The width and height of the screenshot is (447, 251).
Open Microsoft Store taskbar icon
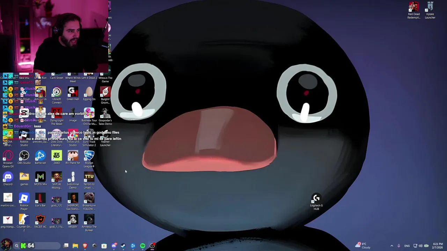coord(104,246)
